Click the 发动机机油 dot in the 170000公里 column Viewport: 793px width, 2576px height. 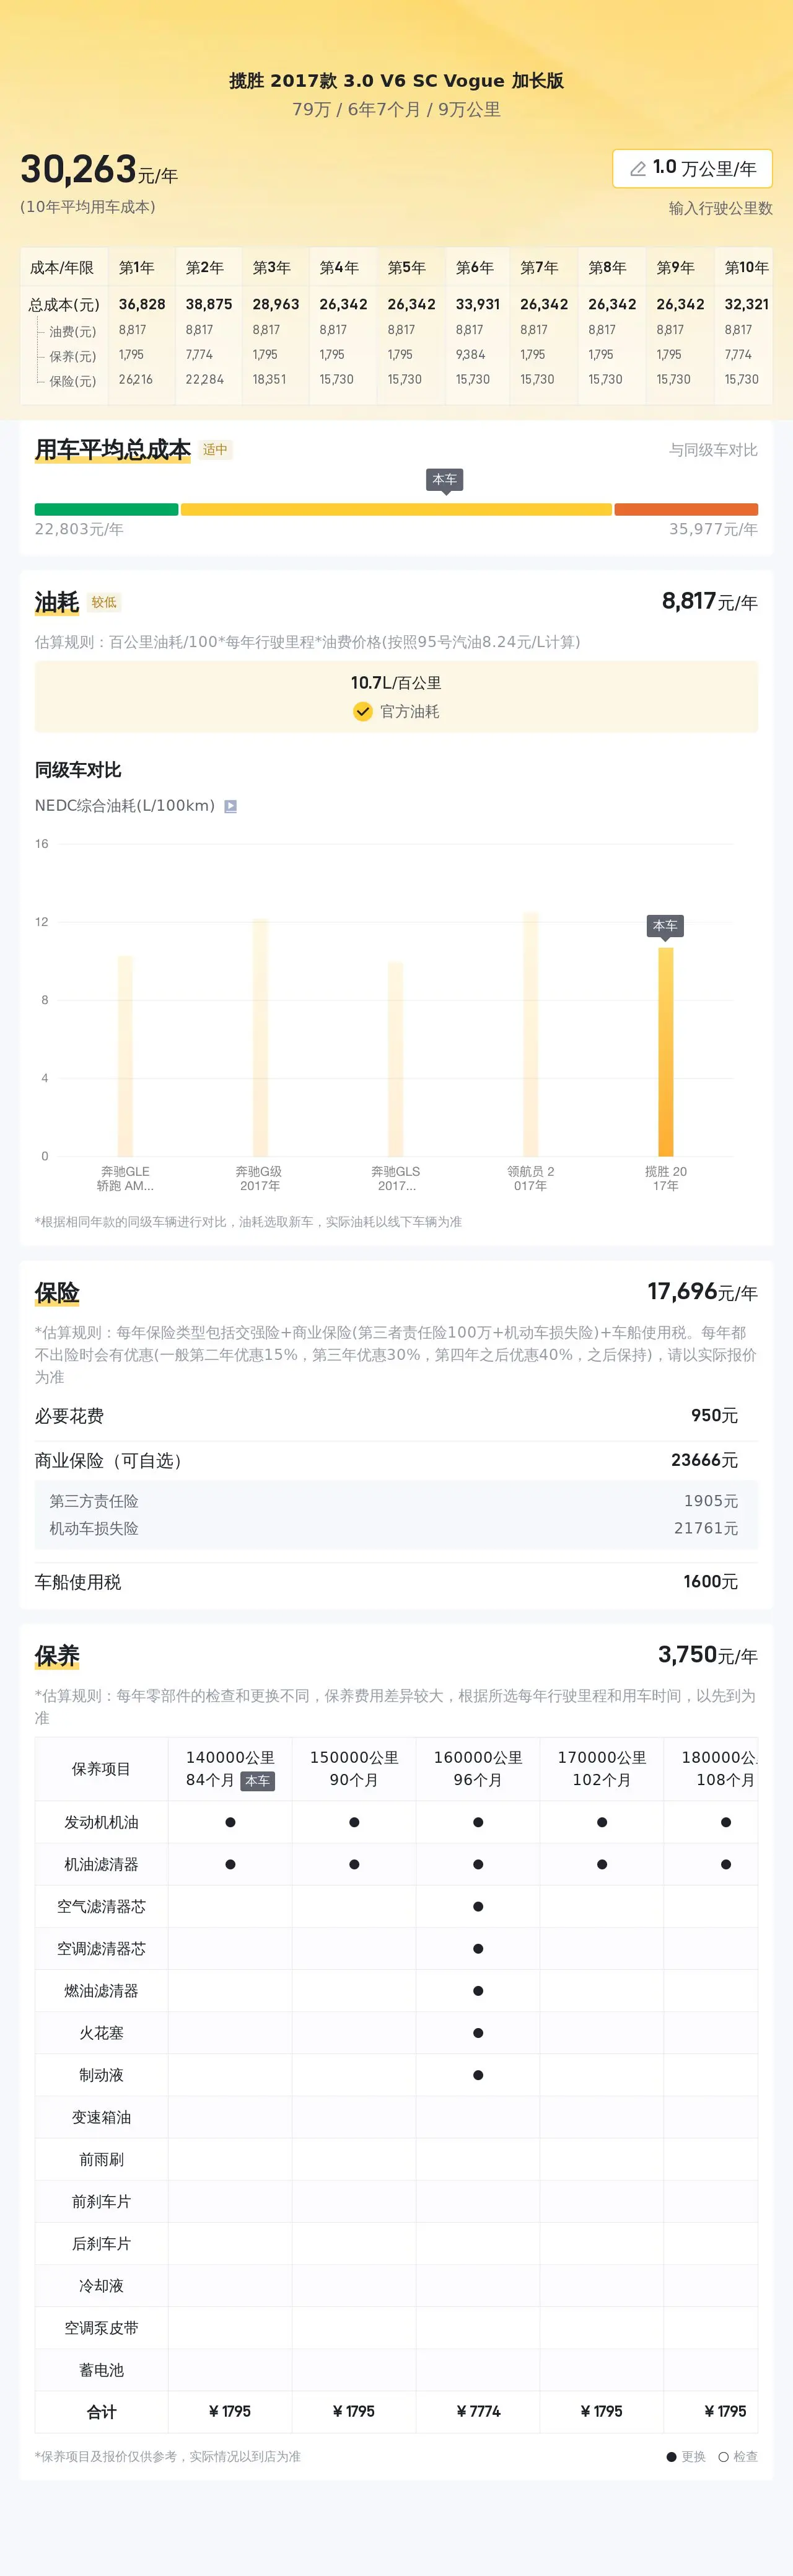tap(602, 1822)
